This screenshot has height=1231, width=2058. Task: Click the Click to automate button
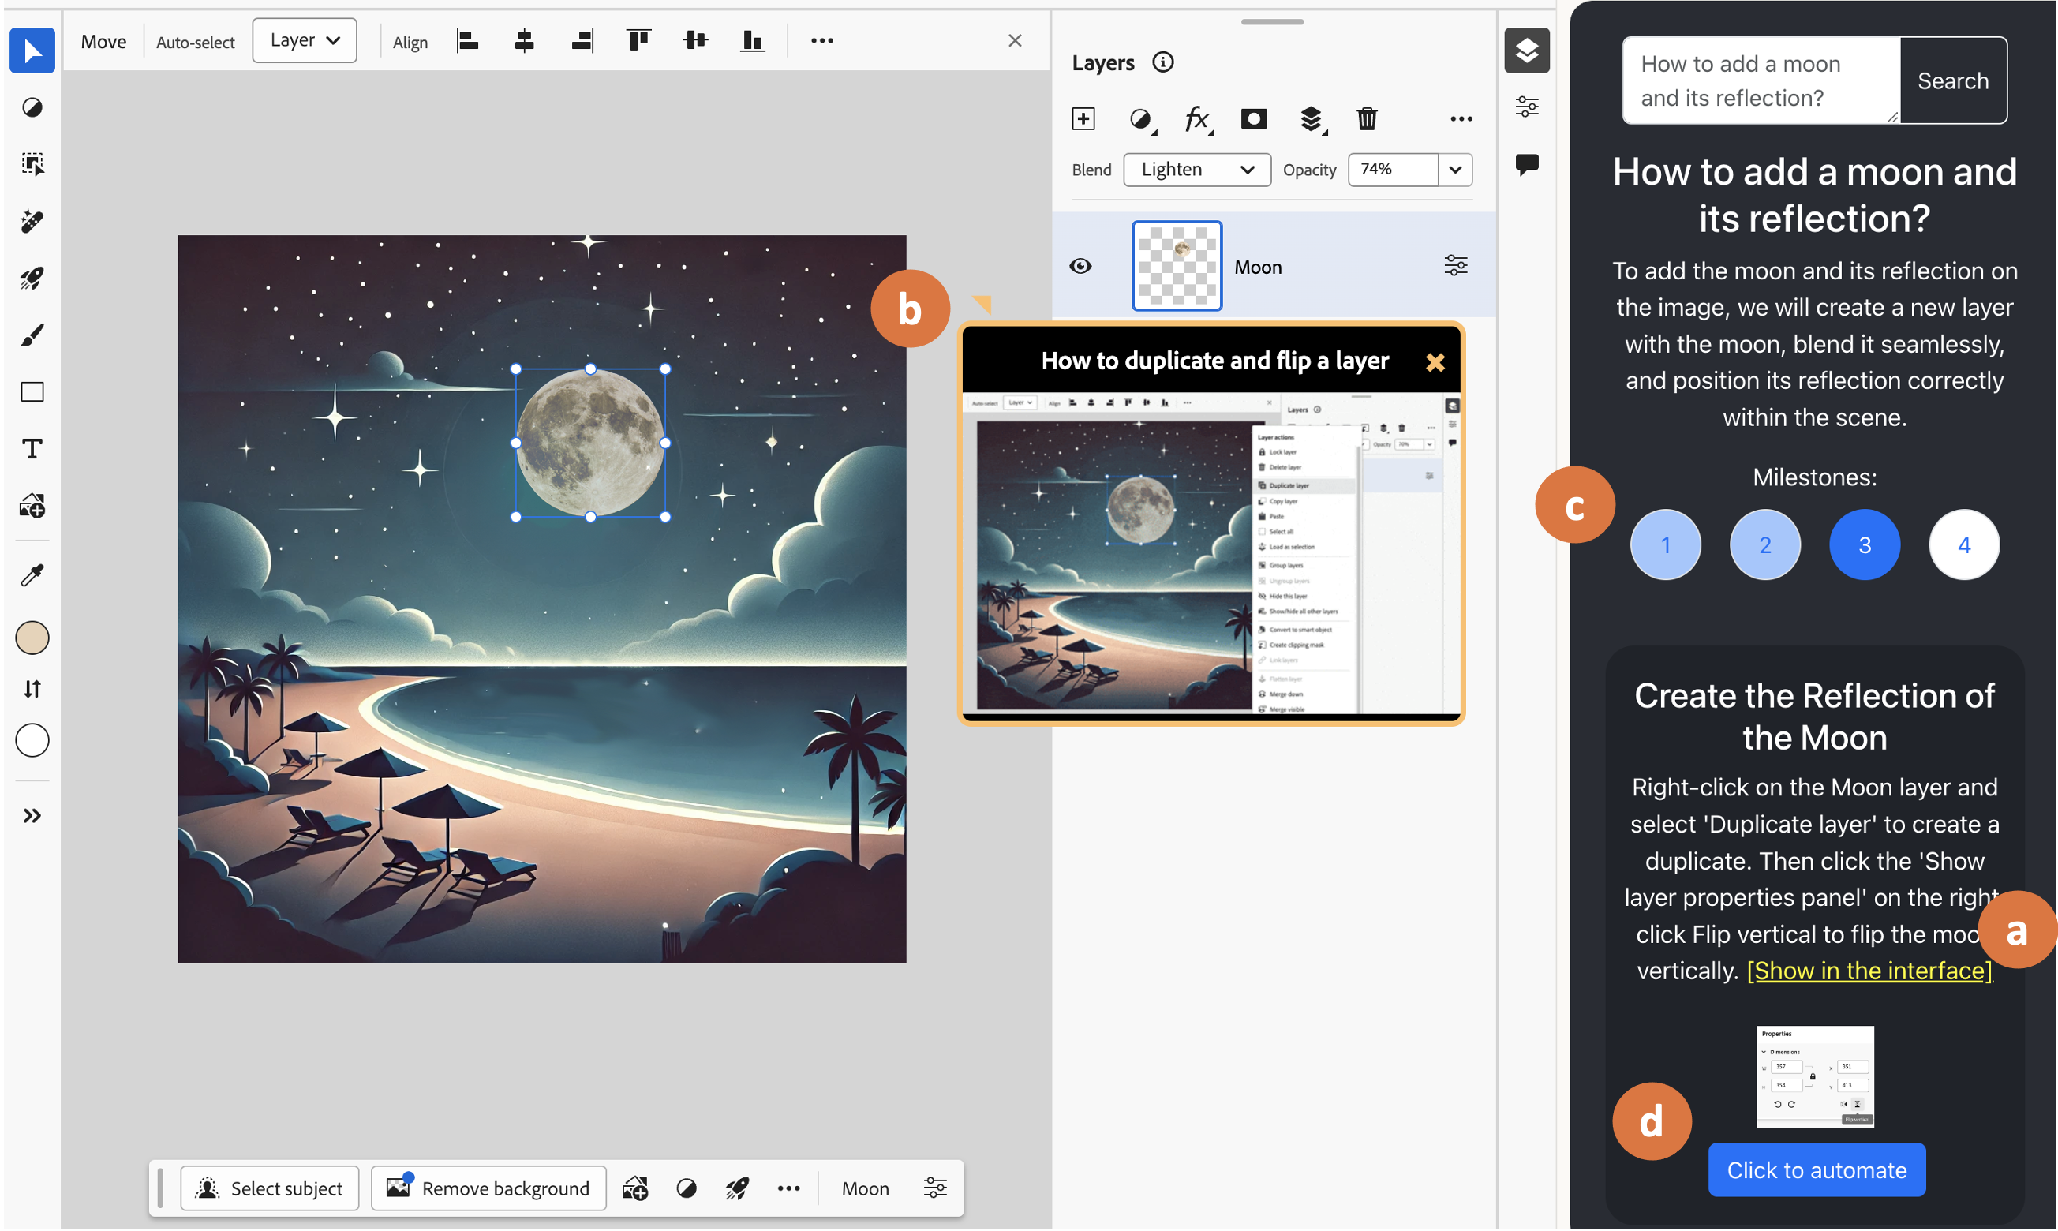(x=1817, y=1170)
